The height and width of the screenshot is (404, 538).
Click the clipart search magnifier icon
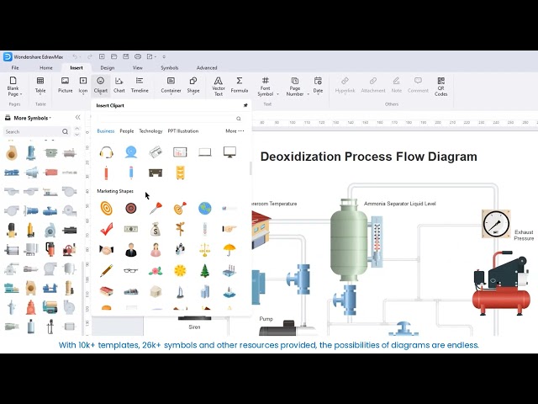click(x=239, y=119)
